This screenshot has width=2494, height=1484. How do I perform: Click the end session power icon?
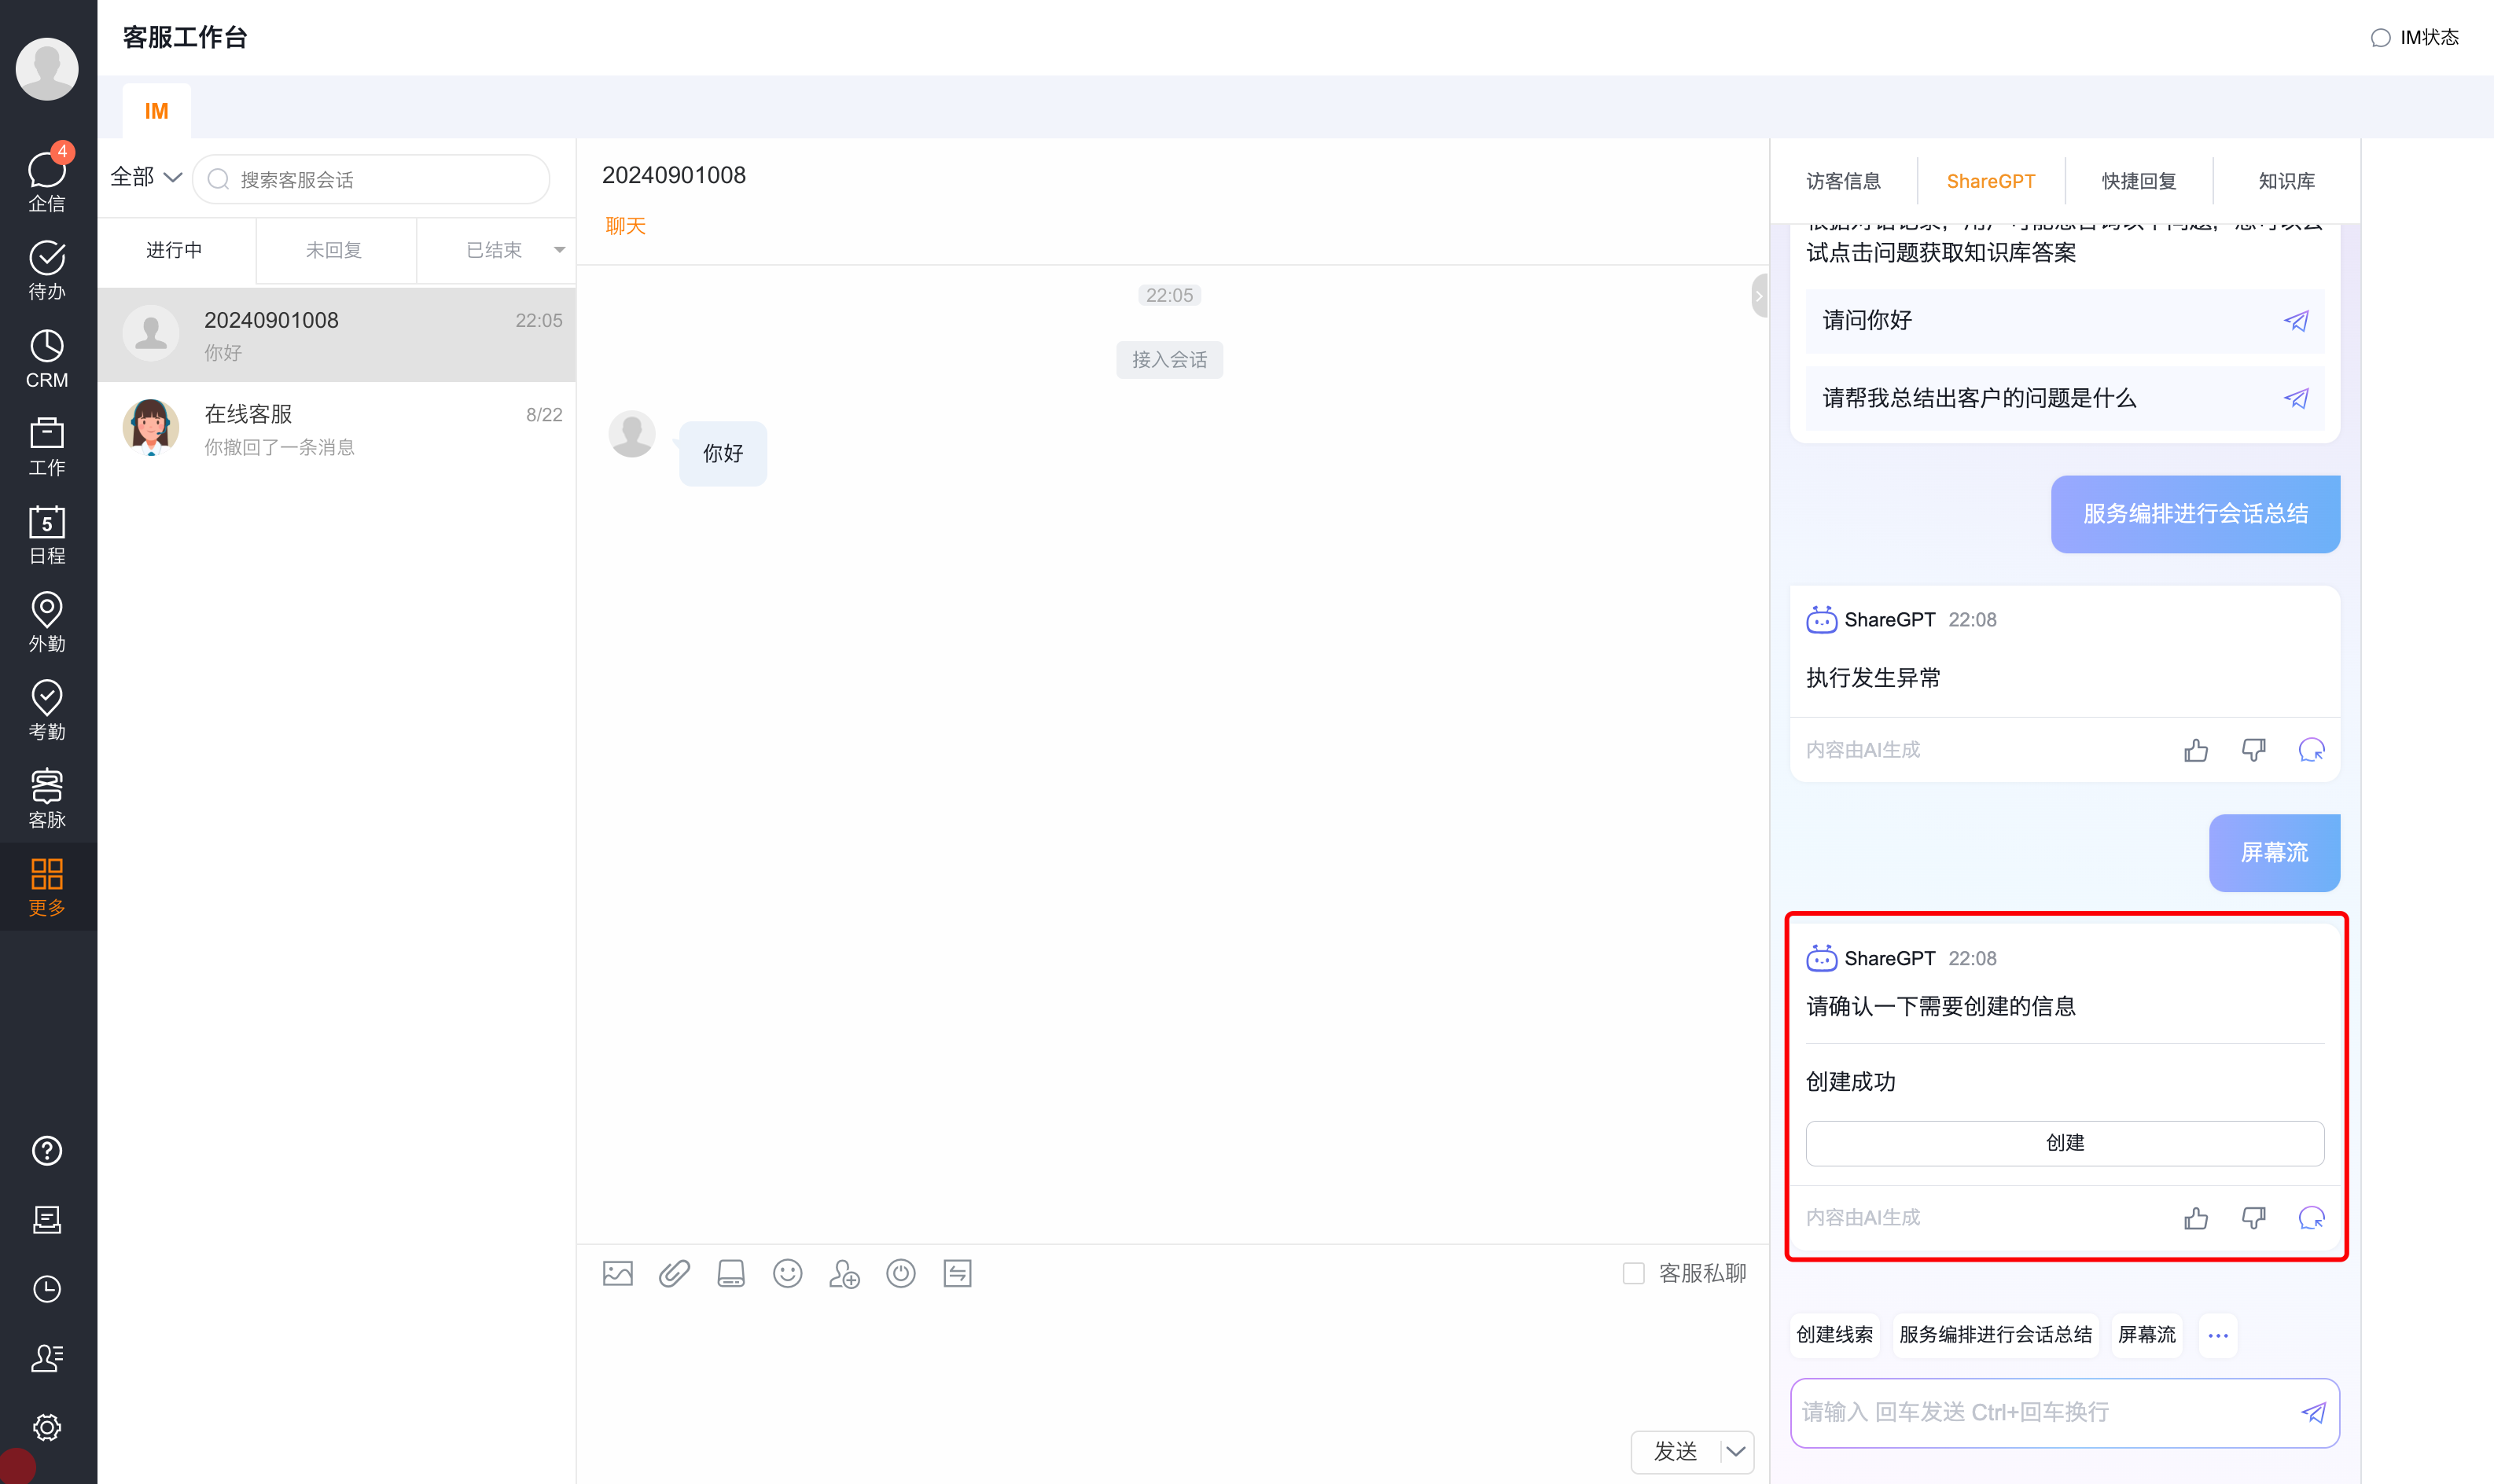pyautogui.click(x=901, y=1273)
